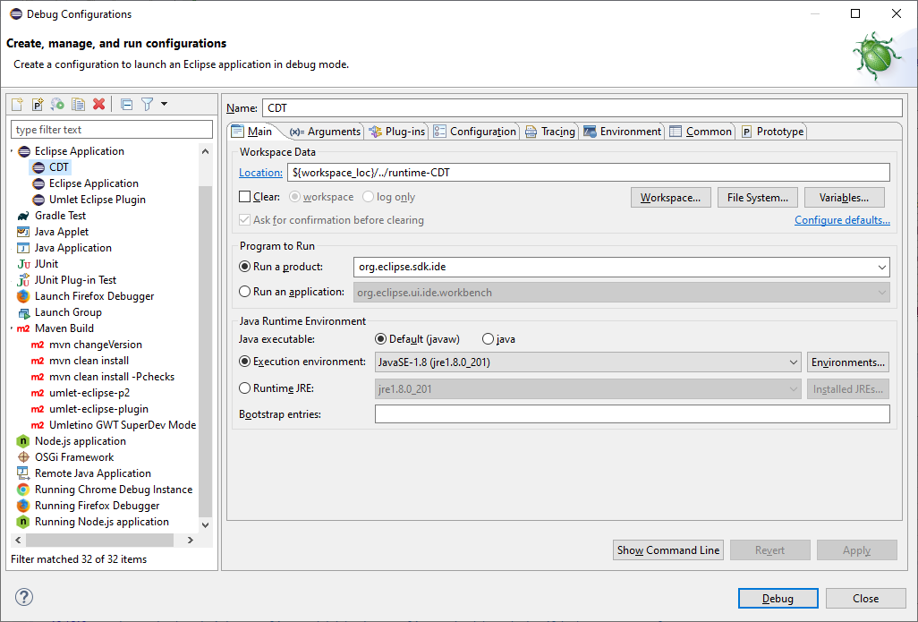Select the Run a product radio button
Image resolution: width=918 pixels, height=622 pixels.
point(245,267)
